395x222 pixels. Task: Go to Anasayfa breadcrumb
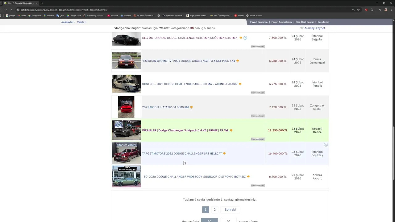click(67, 22)
